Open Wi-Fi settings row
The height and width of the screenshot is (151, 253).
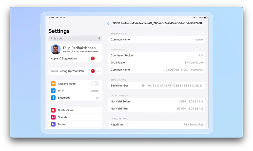coord(75,91)
